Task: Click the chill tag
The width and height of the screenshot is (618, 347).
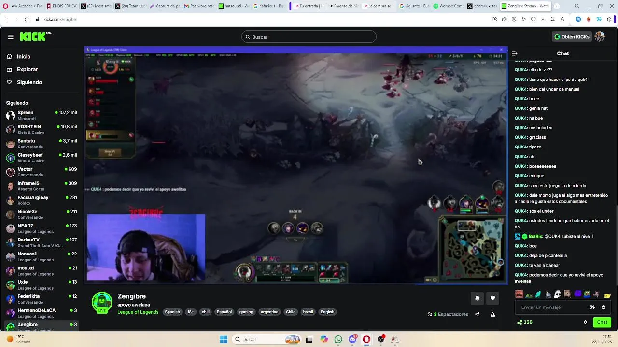Action: (x=206, y=312)
